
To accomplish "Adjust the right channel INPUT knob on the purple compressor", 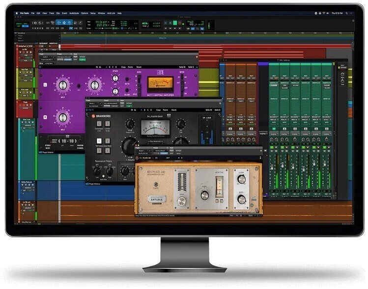I will click(62, 117).
